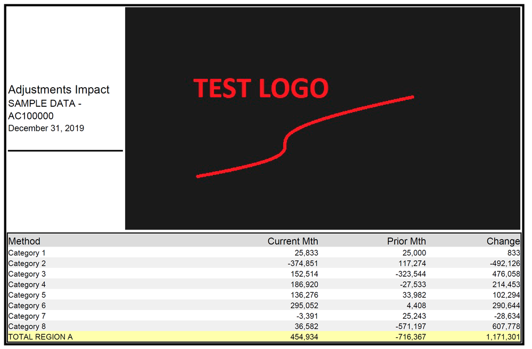Click Category 5 change value '102,294'
Image resolution: width=532 pixels, height=349 pixels.
click(506, 295)
